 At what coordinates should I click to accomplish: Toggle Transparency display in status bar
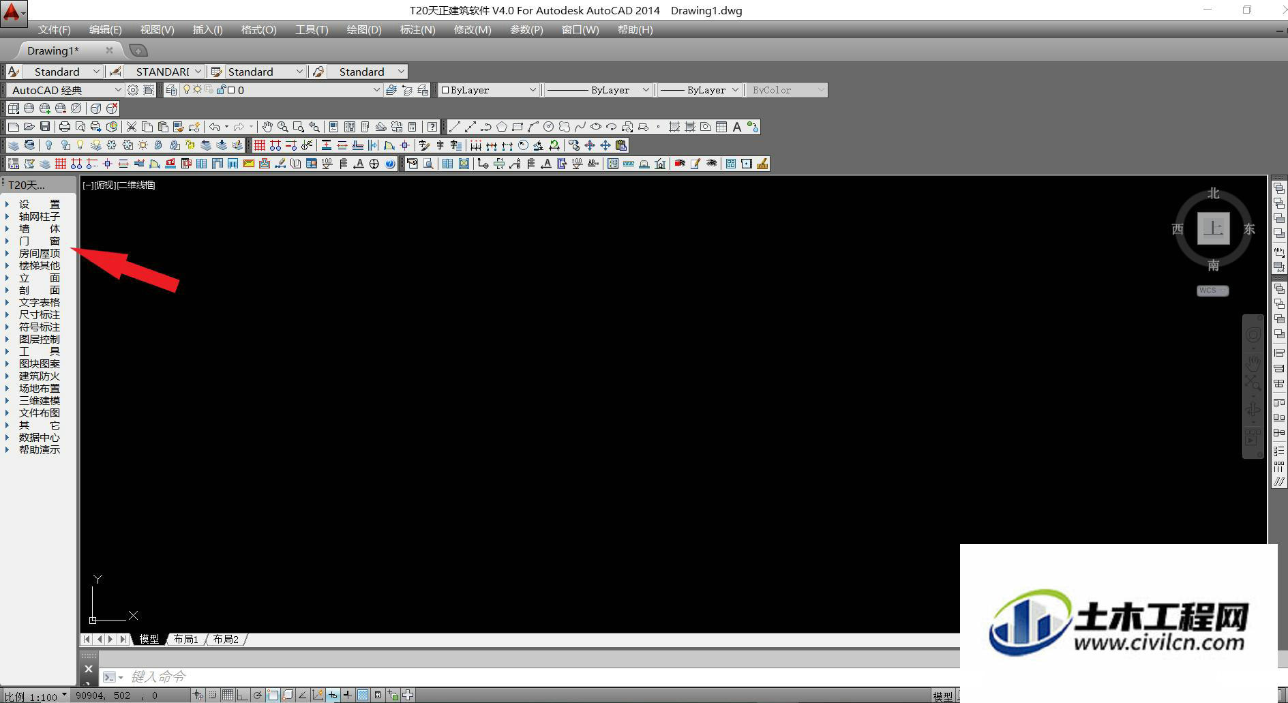coord(363,695)
